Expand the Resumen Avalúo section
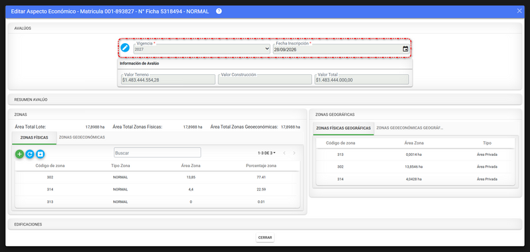This screenshot has width=530, height=252. [x=264, y=99]
